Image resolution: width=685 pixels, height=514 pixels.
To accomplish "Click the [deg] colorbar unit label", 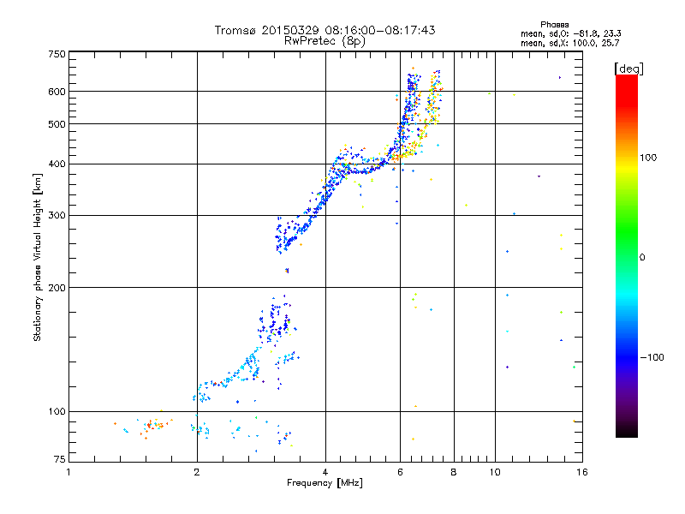I will pyautogui.click(x=629, y=69).
